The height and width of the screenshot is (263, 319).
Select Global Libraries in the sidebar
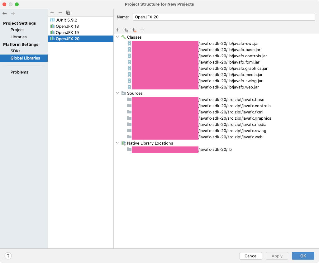[x=24, y=58]
